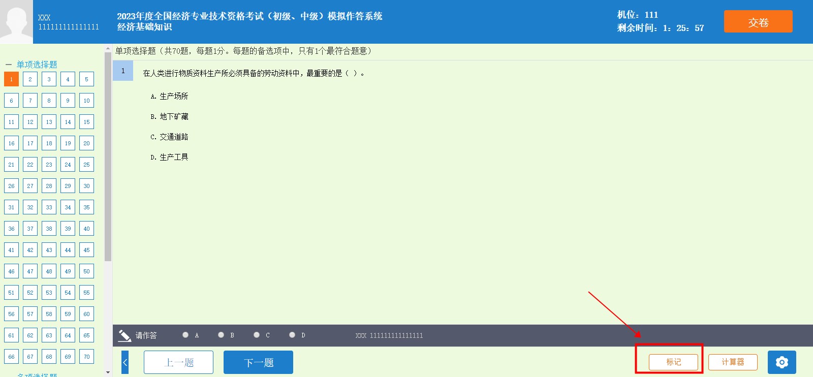The height and width of the screenshot is (377, 813).
Task: Jump to question 24 in the navigator
Action: pos(68,165)
